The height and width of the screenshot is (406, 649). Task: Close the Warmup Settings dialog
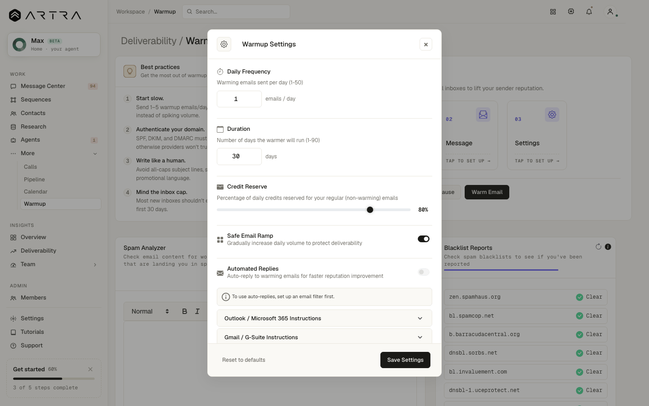pos(426,44)
